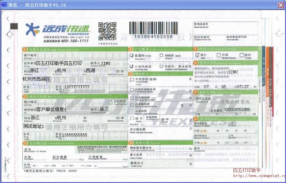Click the recipient contact name 张三

click(104, 109)
